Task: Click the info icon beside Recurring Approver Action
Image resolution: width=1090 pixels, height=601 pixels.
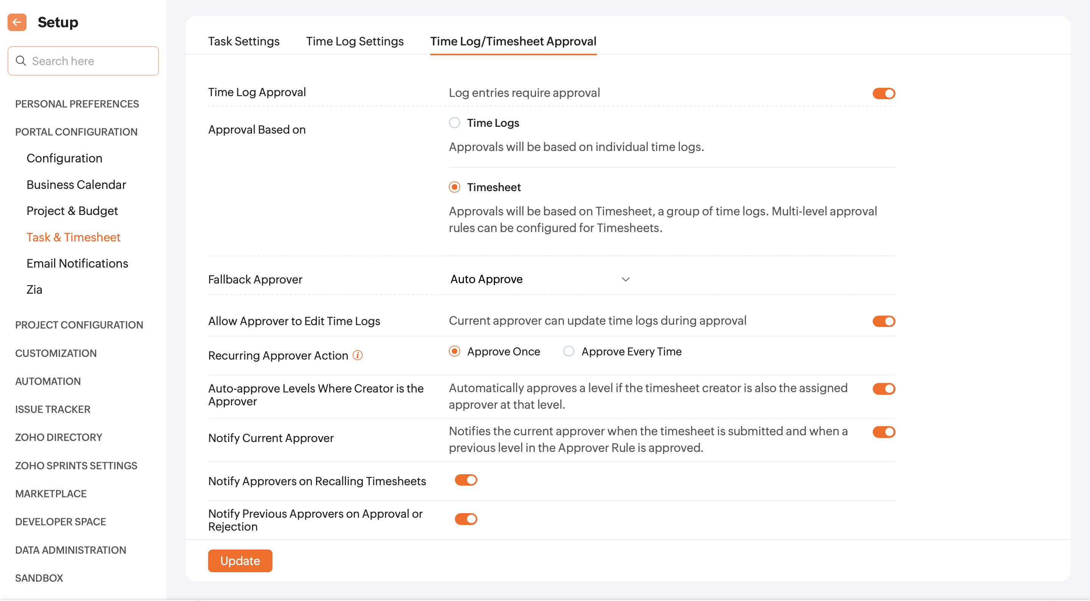Action: (358, 355)
